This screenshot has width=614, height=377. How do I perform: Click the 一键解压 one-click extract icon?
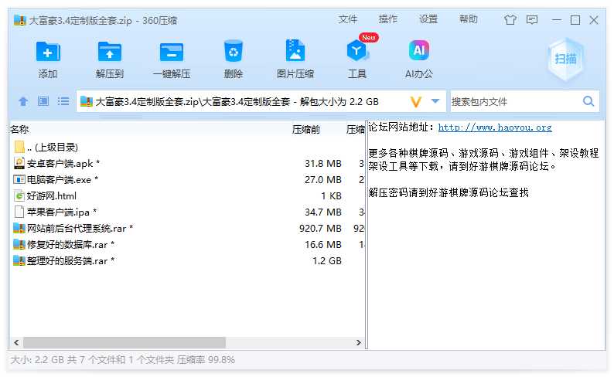click(172, 52)
